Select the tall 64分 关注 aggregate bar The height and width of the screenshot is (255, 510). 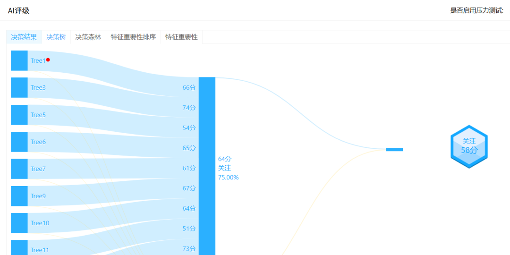pos(207,166)
